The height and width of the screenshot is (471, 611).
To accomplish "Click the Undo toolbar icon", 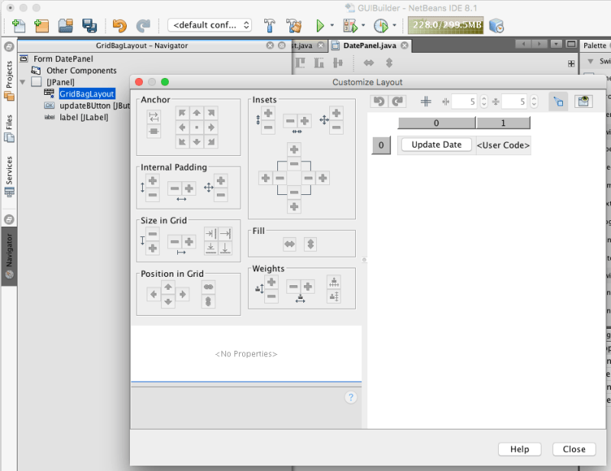I will pos(121,24).
